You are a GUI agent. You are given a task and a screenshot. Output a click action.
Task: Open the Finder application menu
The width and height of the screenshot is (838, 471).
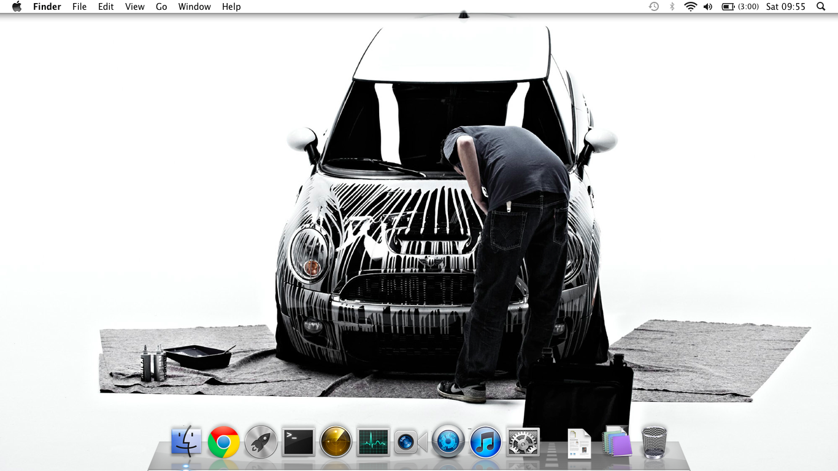47,7
